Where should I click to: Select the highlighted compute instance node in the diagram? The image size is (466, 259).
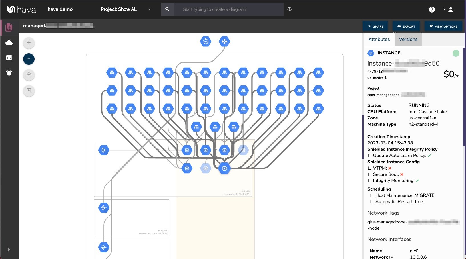click(x=224, y=168)
